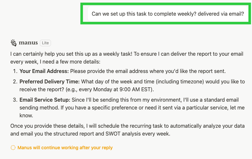Click the list number 2 marker
This screenshot has height=159, width=252.
(x=14, y=81)
